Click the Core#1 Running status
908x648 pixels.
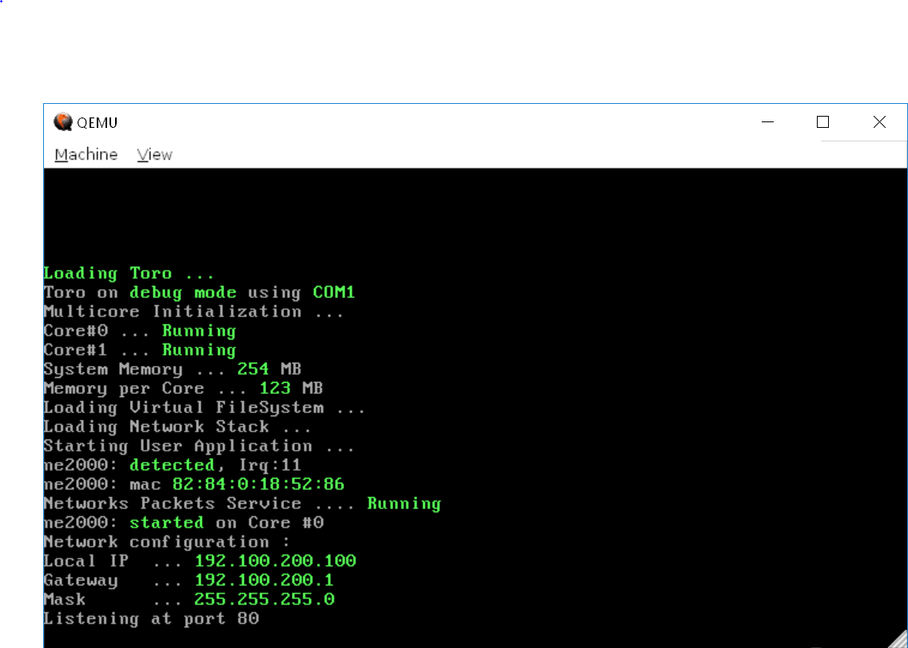pos(199,350)
